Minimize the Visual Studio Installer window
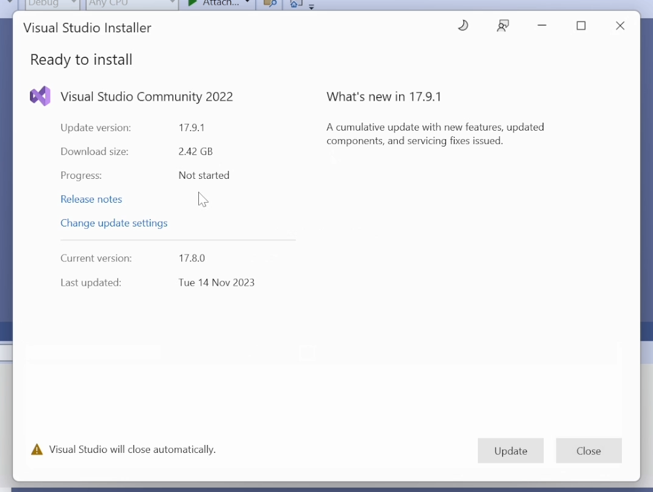Screen dimensions: 653x492 pyautogui.click(x=542, y=26)
